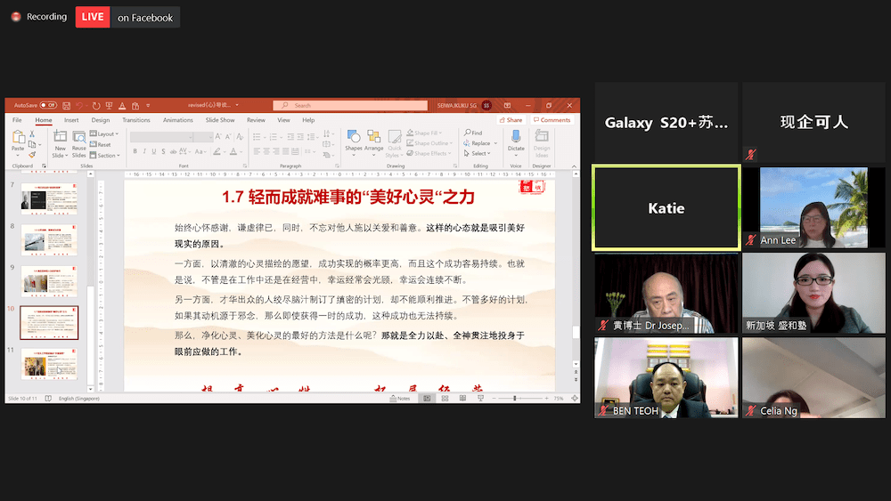Open the Comments pane button
891x501 pixels.
(x=552, y=120)
